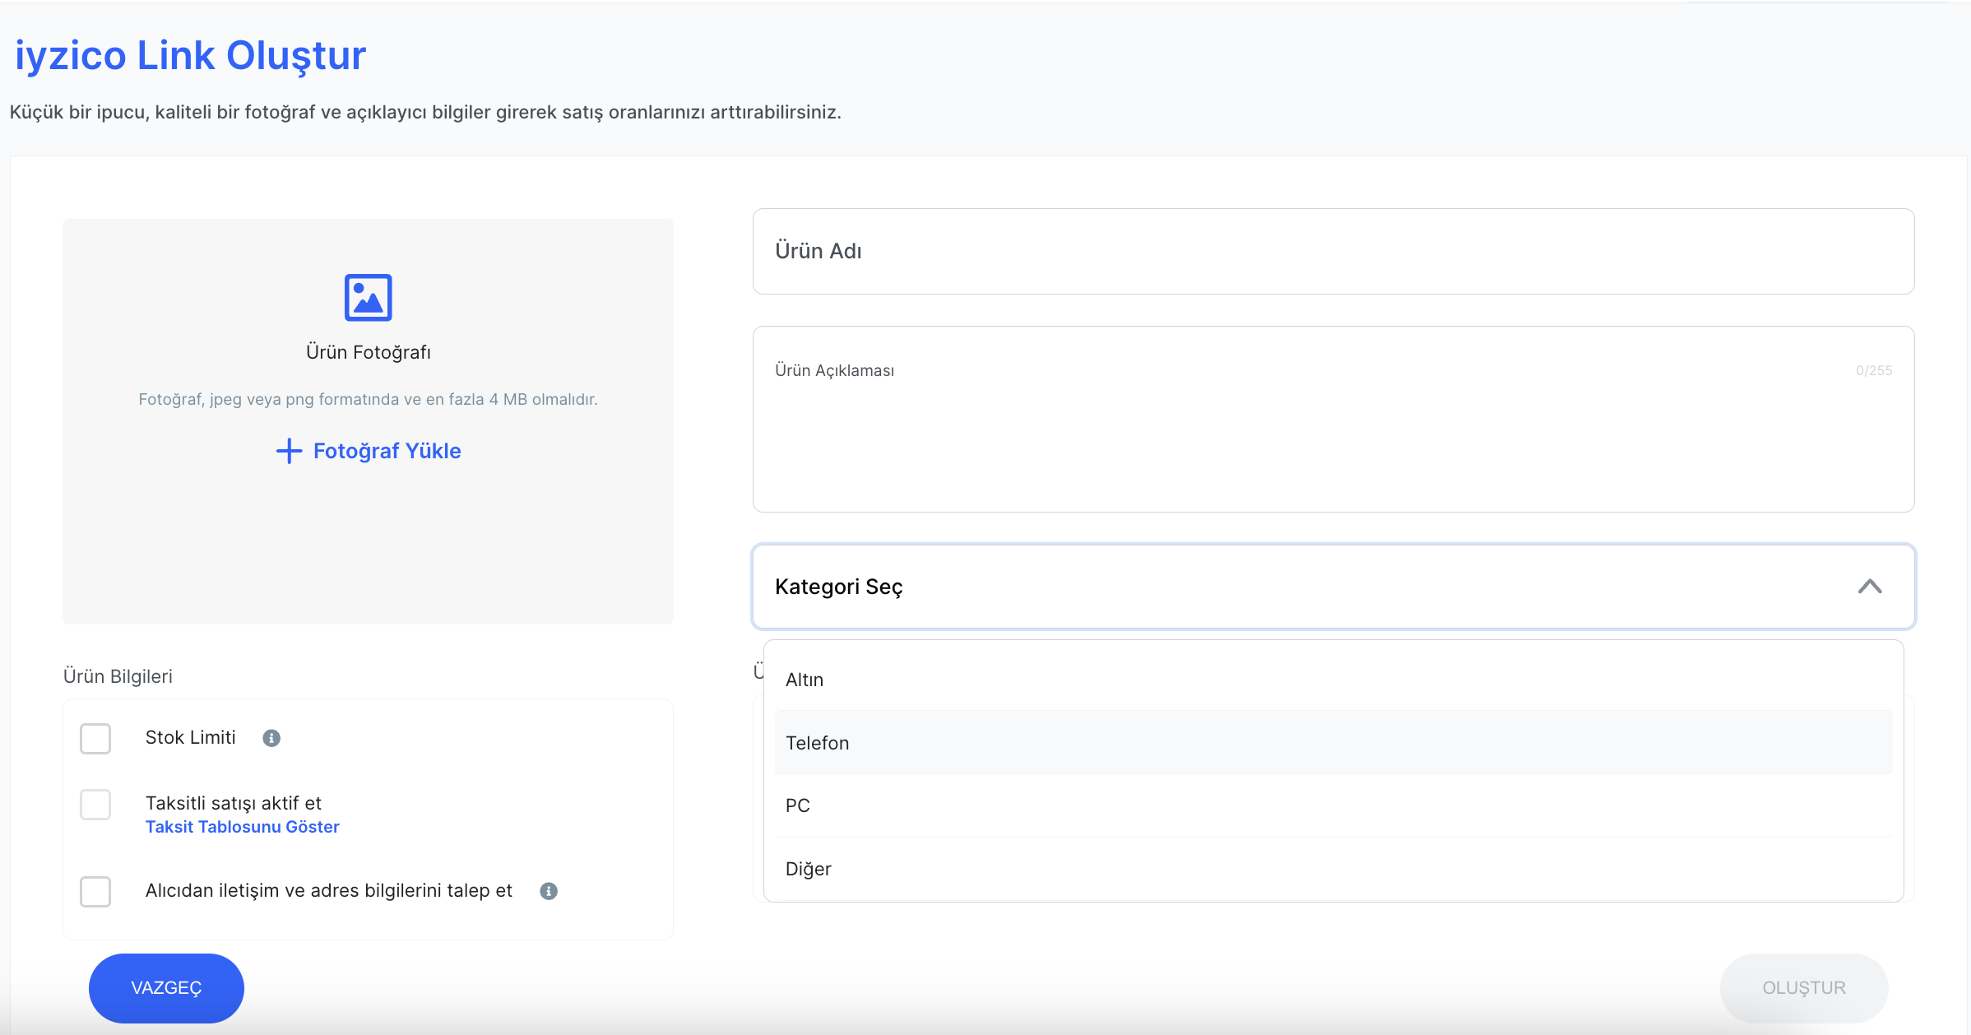Select Diğer category option
This screenshot has width=1971, height=1035.
[x=809, y=869]
